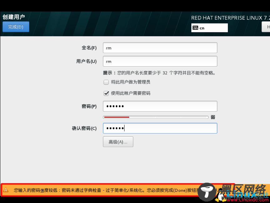
Task: Enable 将此用户做为管理员 administrator checkbox
Action: click(106, 82)
